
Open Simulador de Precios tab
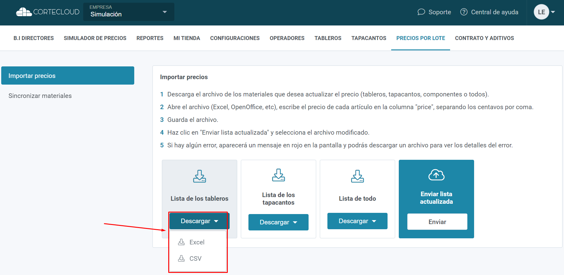tap(95, 38)
